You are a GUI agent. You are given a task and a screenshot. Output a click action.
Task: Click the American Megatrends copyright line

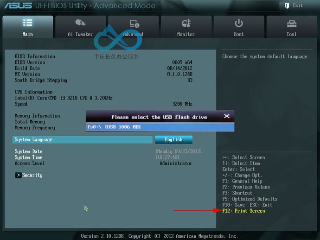pyautogui.click(x=160, y=236)
